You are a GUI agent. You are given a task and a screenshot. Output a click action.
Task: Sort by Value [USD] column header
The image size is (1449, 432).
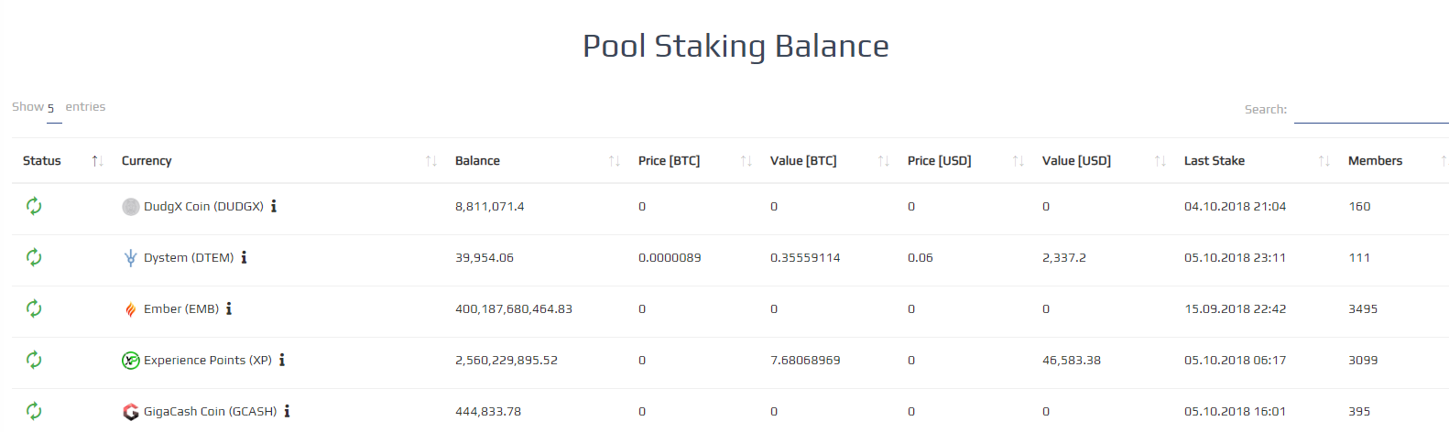[1102, 161]
